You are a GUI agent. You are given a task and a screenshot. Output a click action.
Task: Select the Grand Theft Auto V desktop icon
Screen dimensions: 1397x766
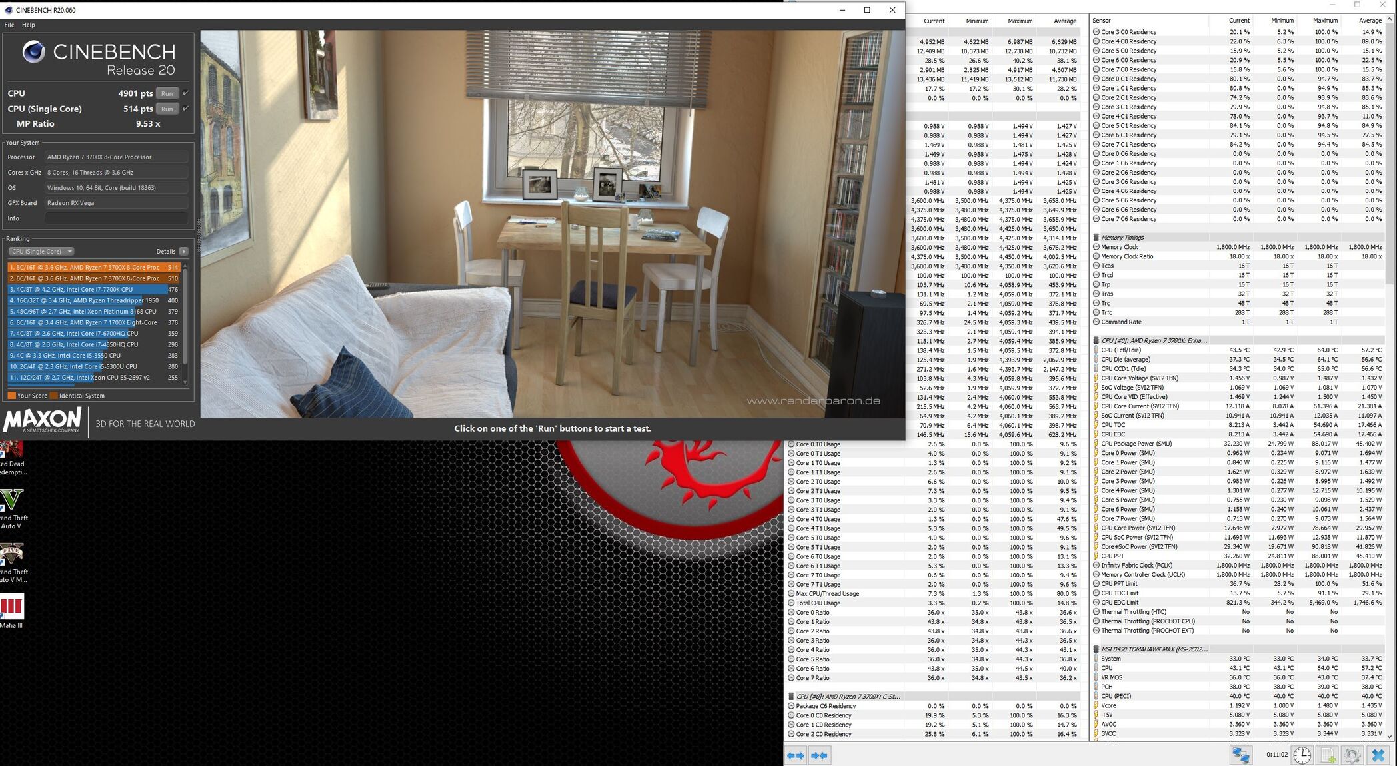[x=13, y=509]
